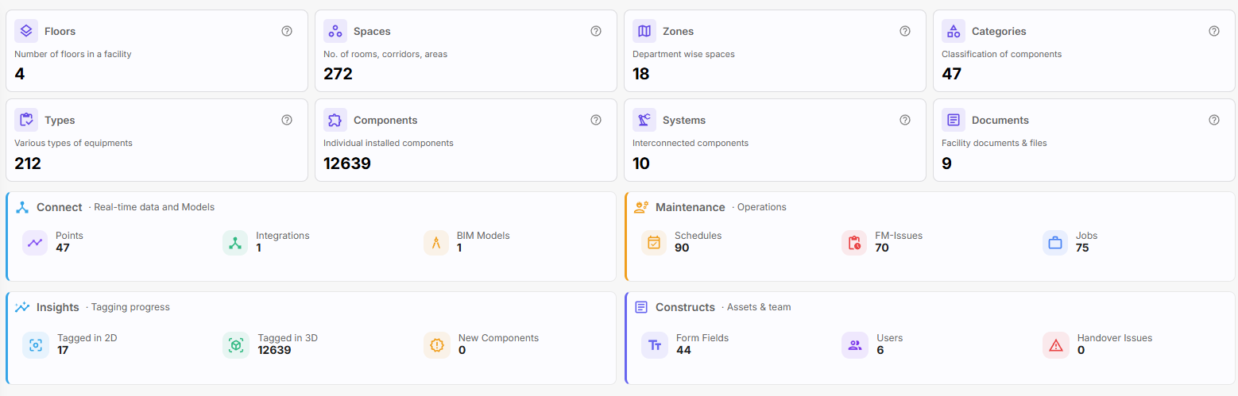Click the New Components label

tap(498, 338)
